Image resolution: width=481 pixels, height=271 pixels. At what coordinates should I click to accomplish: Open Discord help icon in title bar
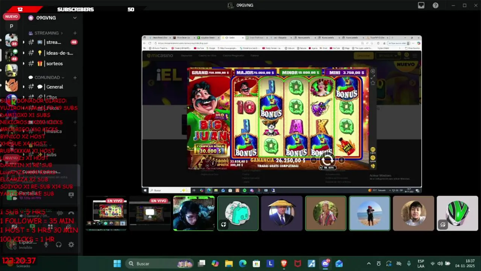point(436,5)
